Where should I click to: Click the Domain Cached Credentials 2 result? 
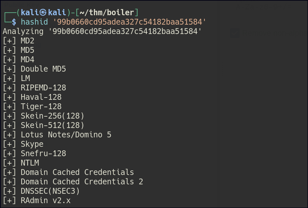coord(82,182)
